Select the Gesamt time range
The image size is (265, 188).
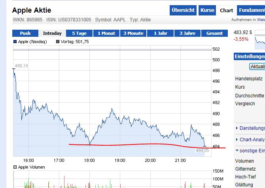(x=214, y=33)
